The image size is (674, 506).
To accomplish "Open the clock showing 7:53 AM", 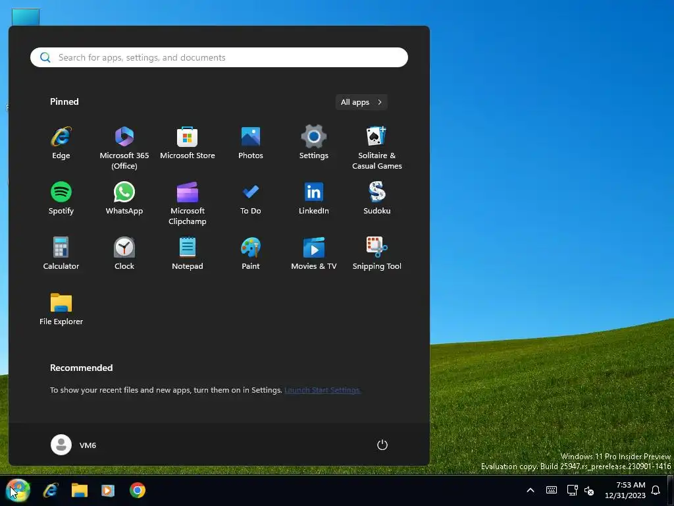I will tap(625, 490).
